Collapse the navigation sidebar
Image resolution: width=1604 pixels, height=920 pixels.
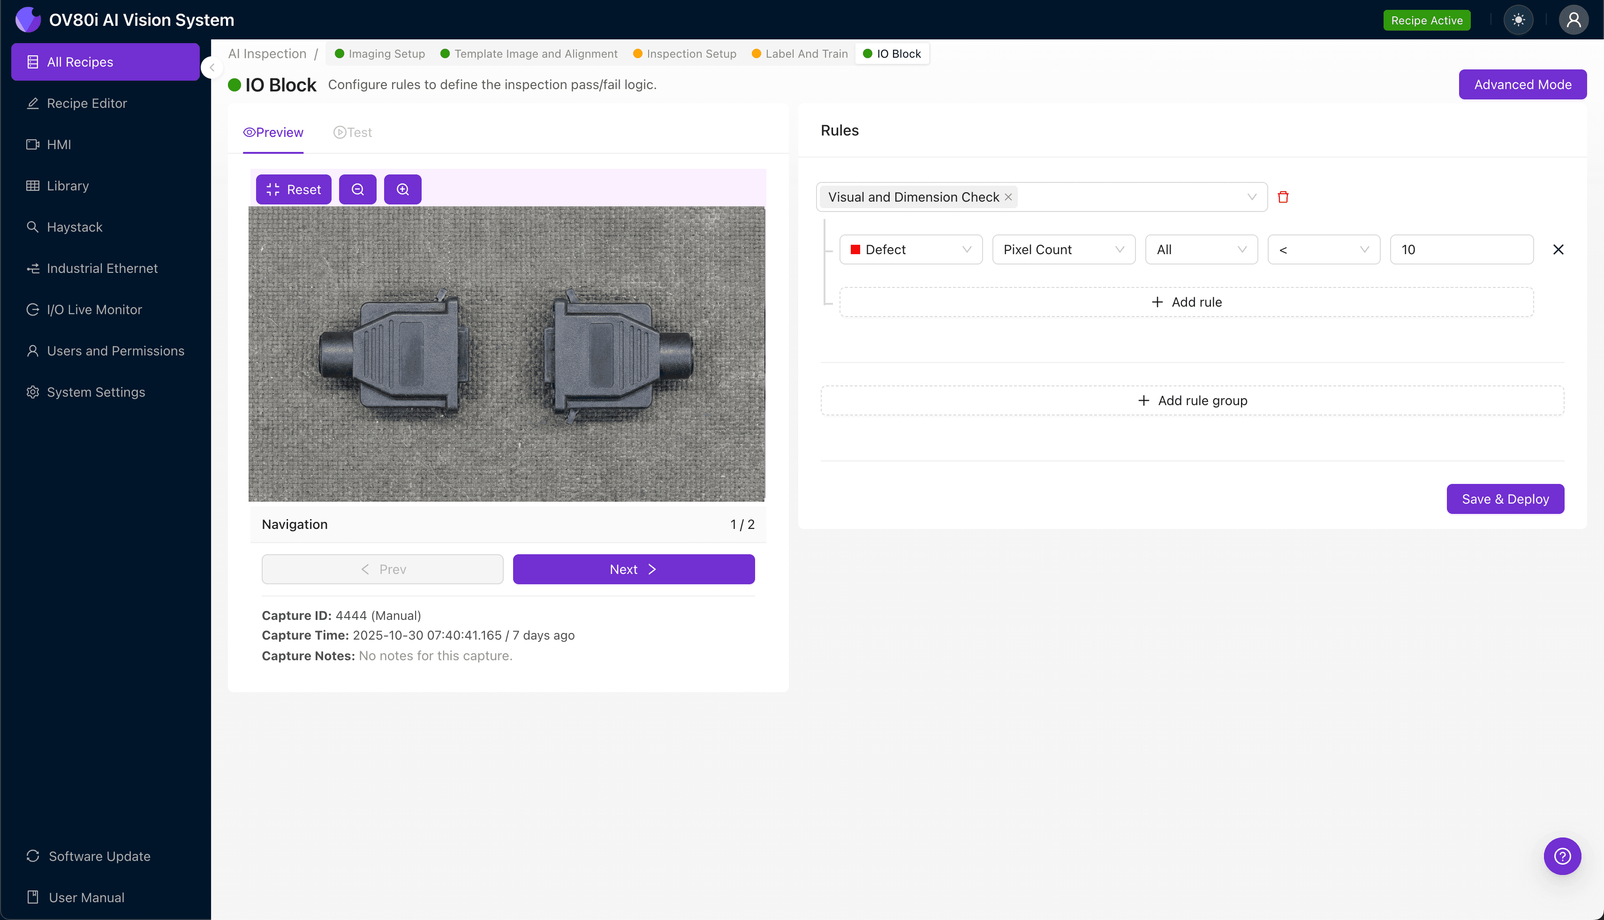coord(212,68)
